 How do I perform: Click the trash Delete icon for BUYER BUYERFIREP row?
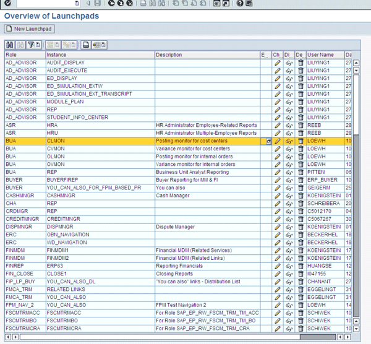(301, 179)
